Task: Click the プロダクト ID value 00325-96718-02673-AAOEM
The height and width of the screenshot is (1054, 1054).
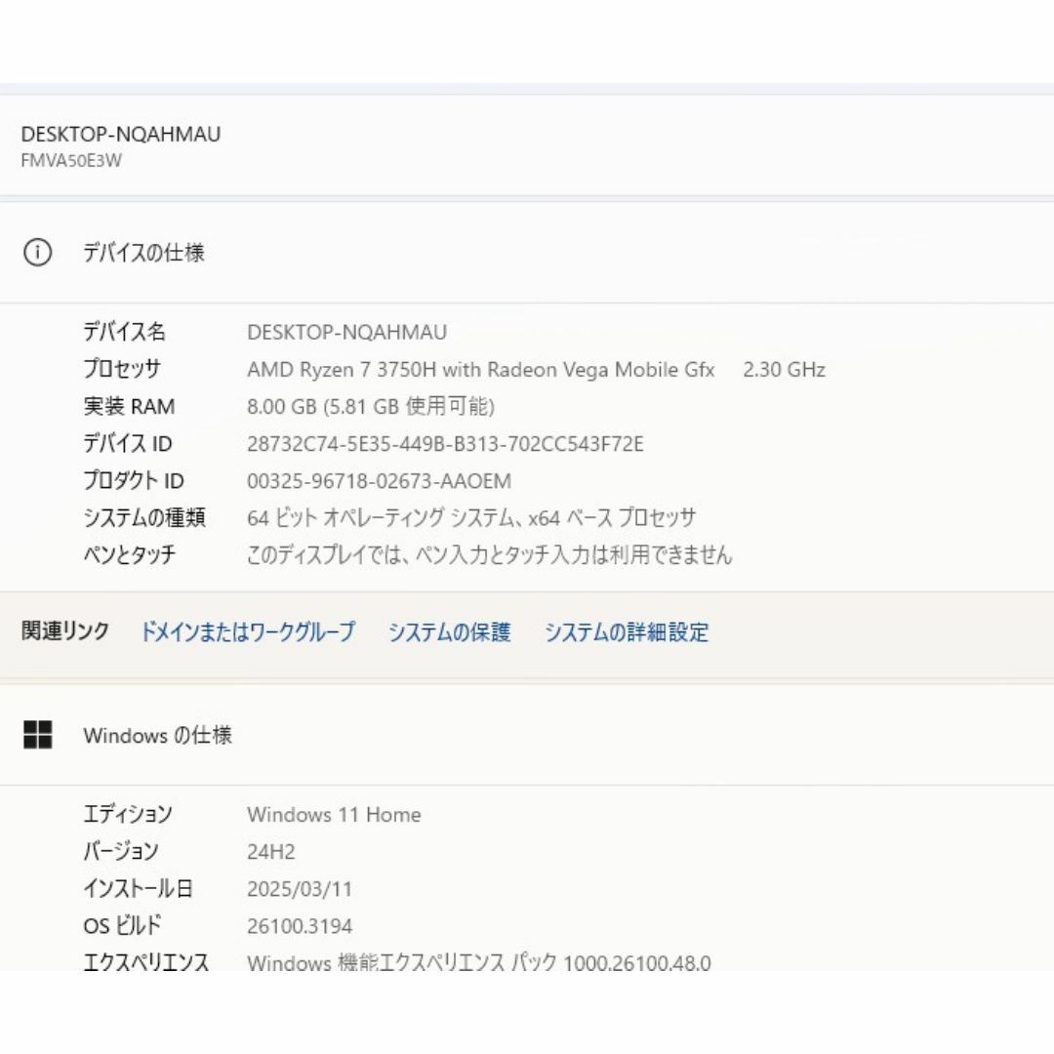Action: click(x=379, y=481)
